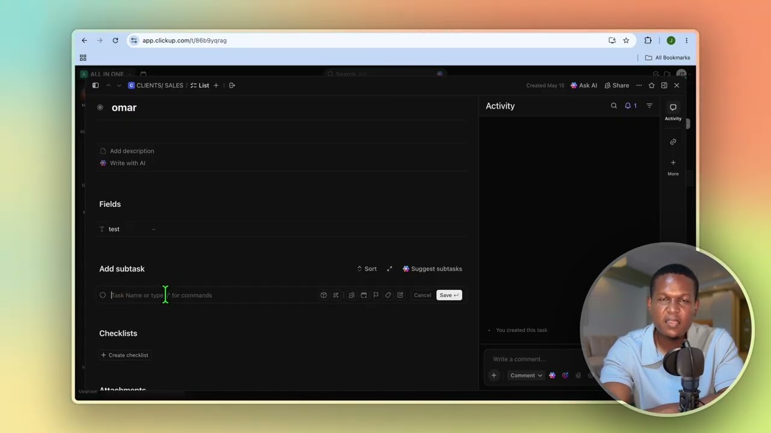Add tags to subtask

pos(388,295)
